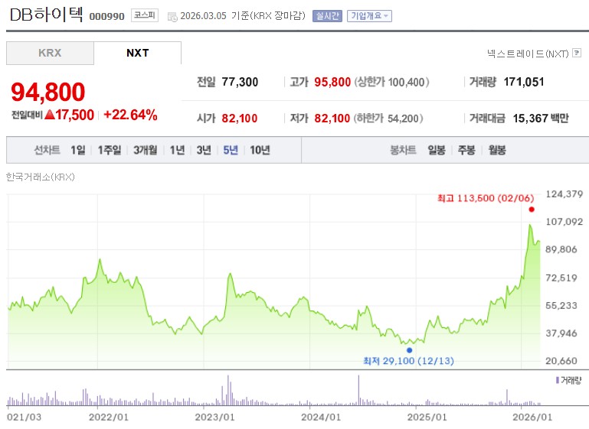Switch to the 주봉 candle chart
Screen dimensions: 589x429
(x=466, y=150)
